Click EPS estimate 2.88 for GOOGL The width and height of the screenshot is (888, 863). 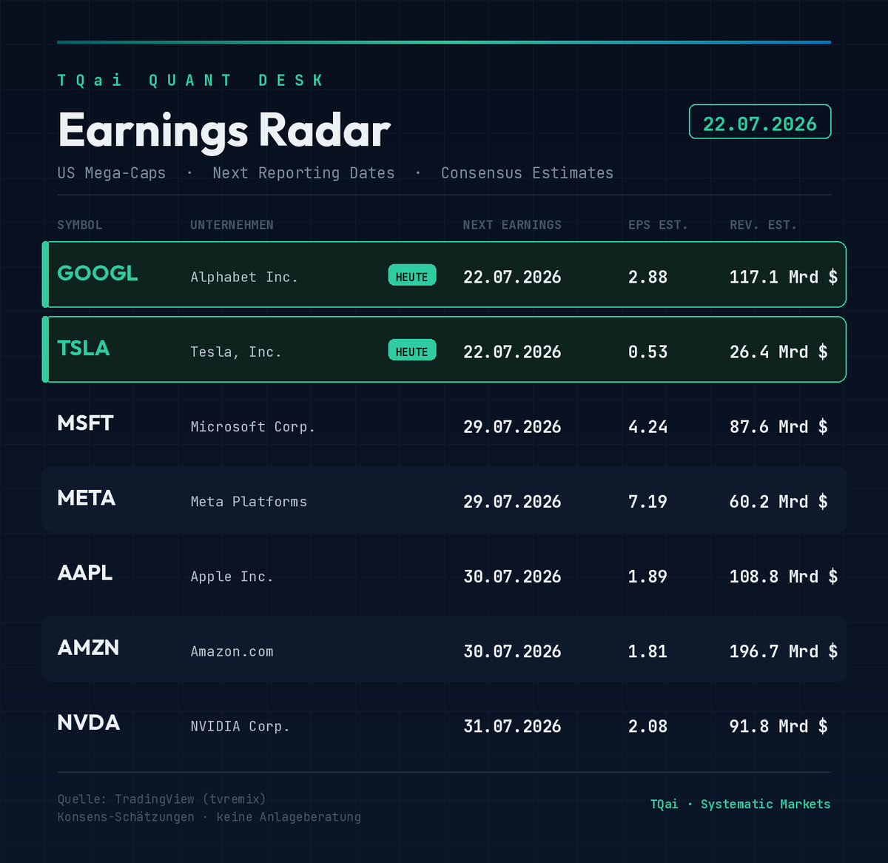[x=648, y=277]
